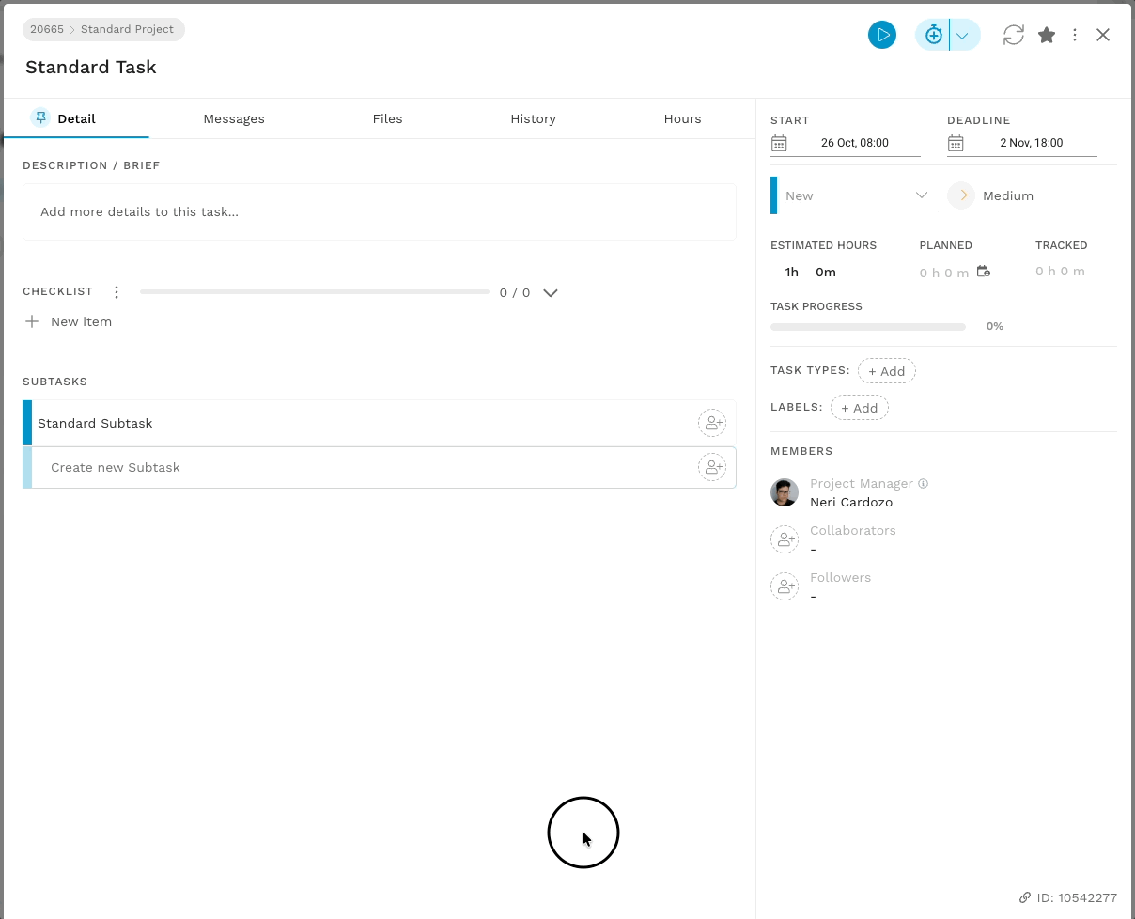Click the tracked 0 h 0 m value
Screen dimensions: 1135x919
click(x=1060, y=271)
